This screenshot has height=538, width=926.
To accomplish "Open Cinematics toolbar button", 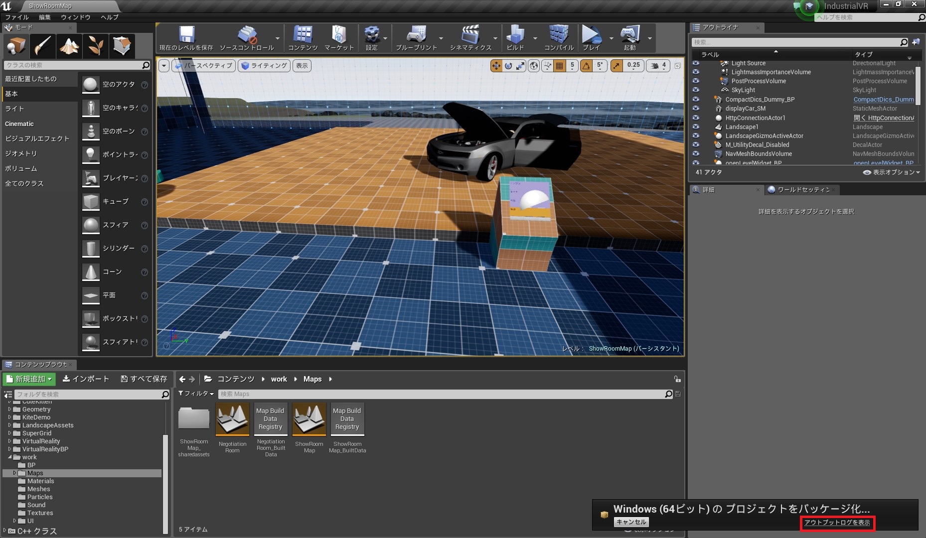I will [x=470, y=38].
